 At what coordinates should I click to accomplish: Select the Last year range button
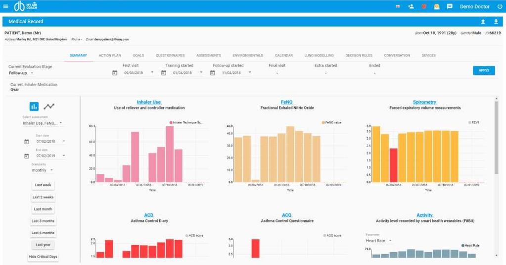coord(43,245)
